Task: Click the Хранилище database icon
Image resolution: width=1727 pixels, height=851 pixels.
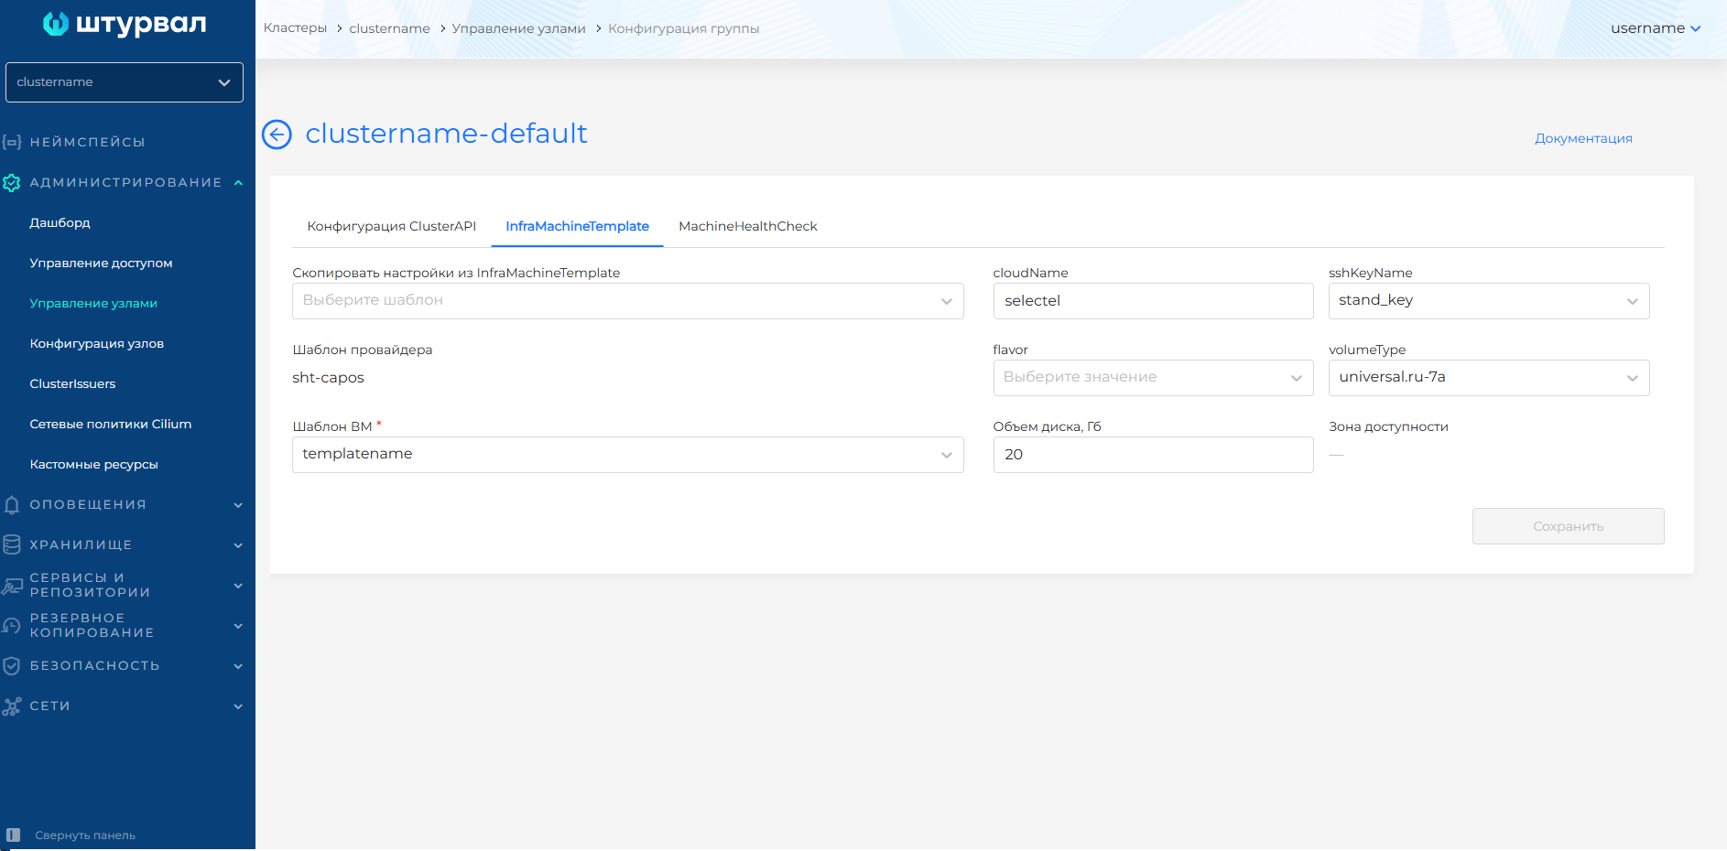Action: tap(12, 545)
